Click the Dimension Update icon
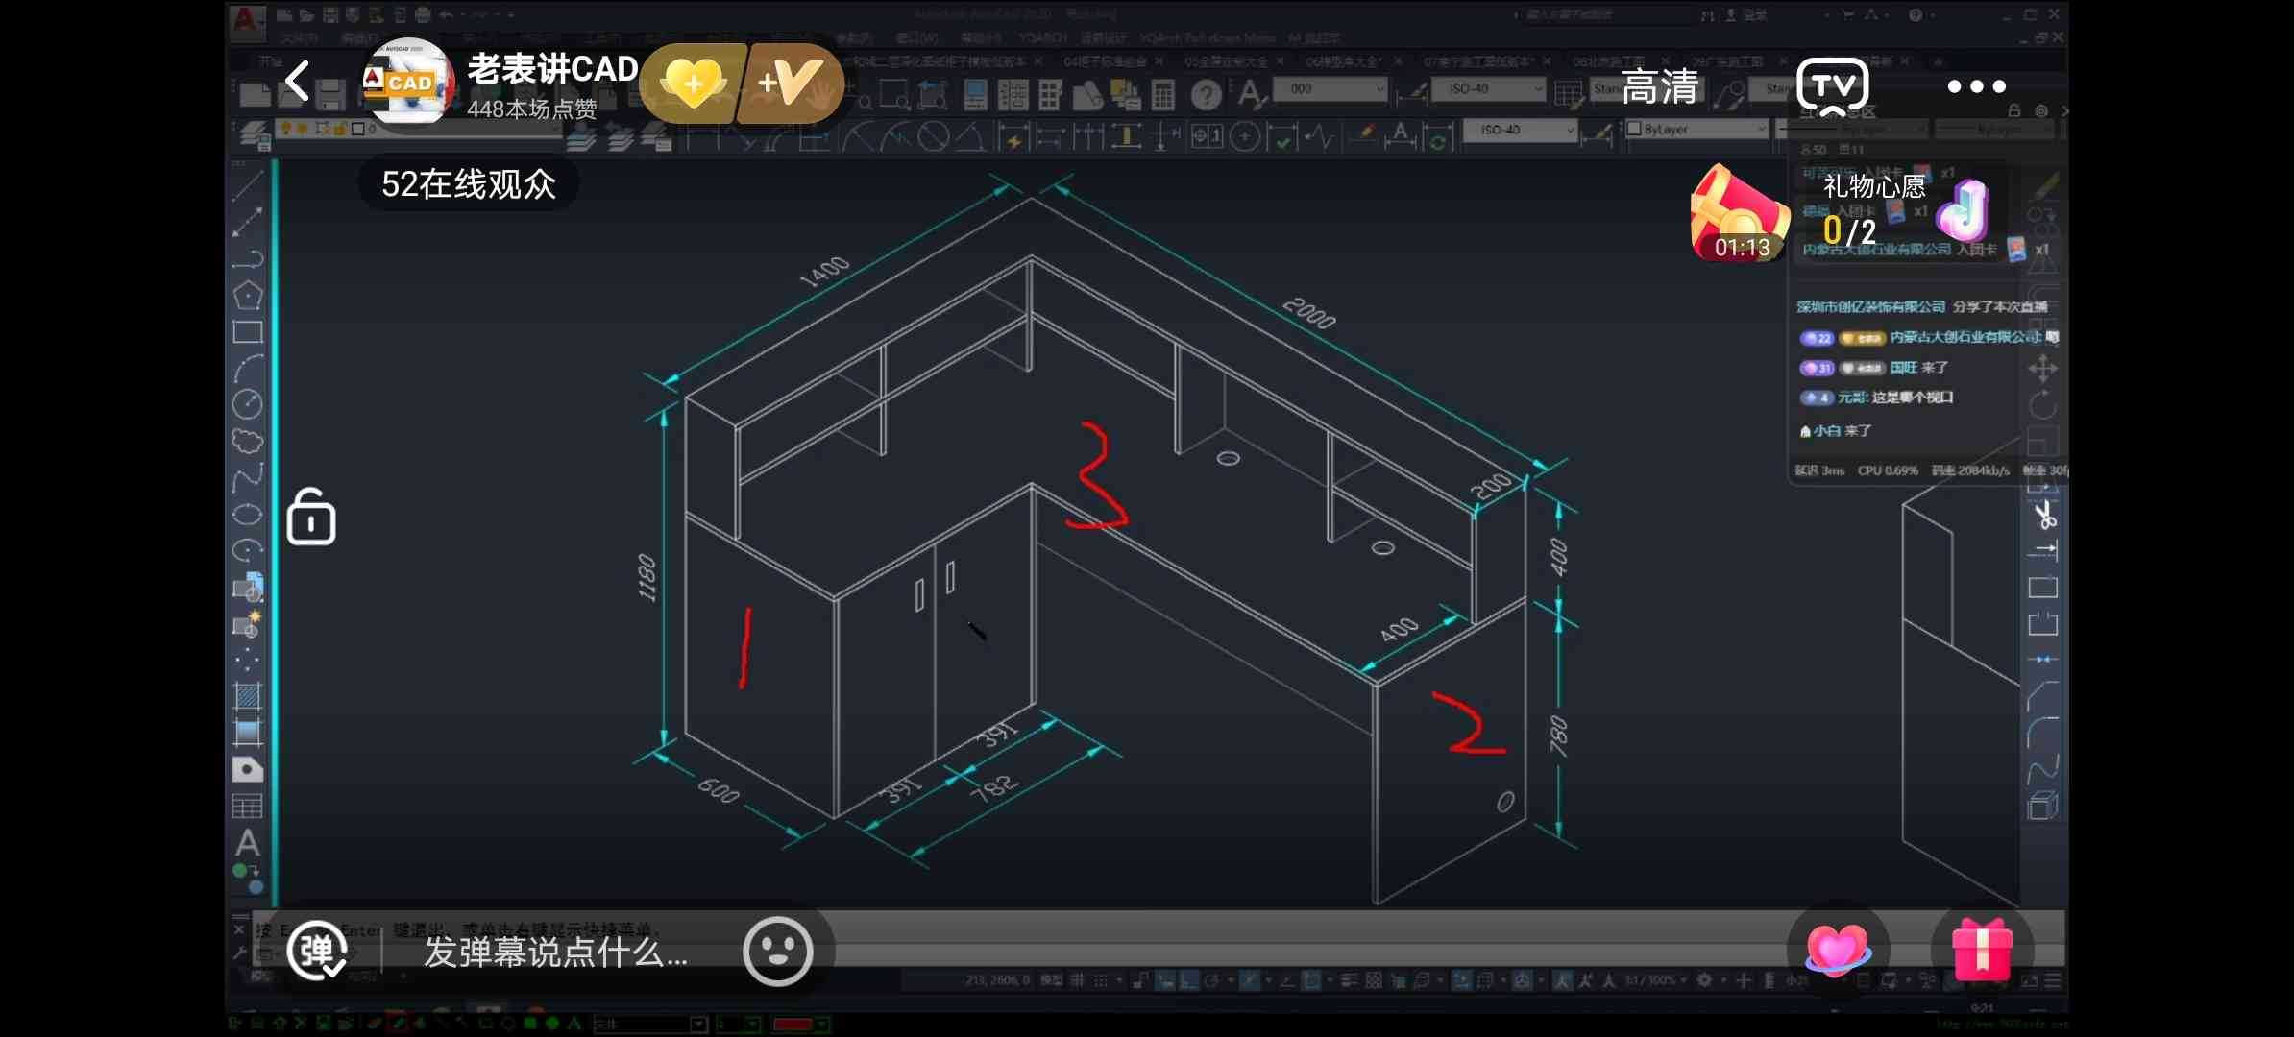 coord(1437,137)
